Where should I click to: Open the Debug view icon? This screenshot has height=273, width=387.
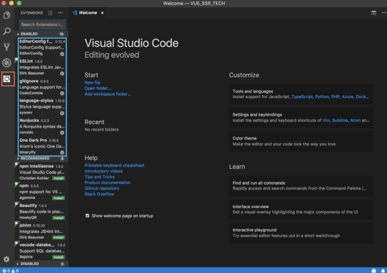[x=7, y=63]
